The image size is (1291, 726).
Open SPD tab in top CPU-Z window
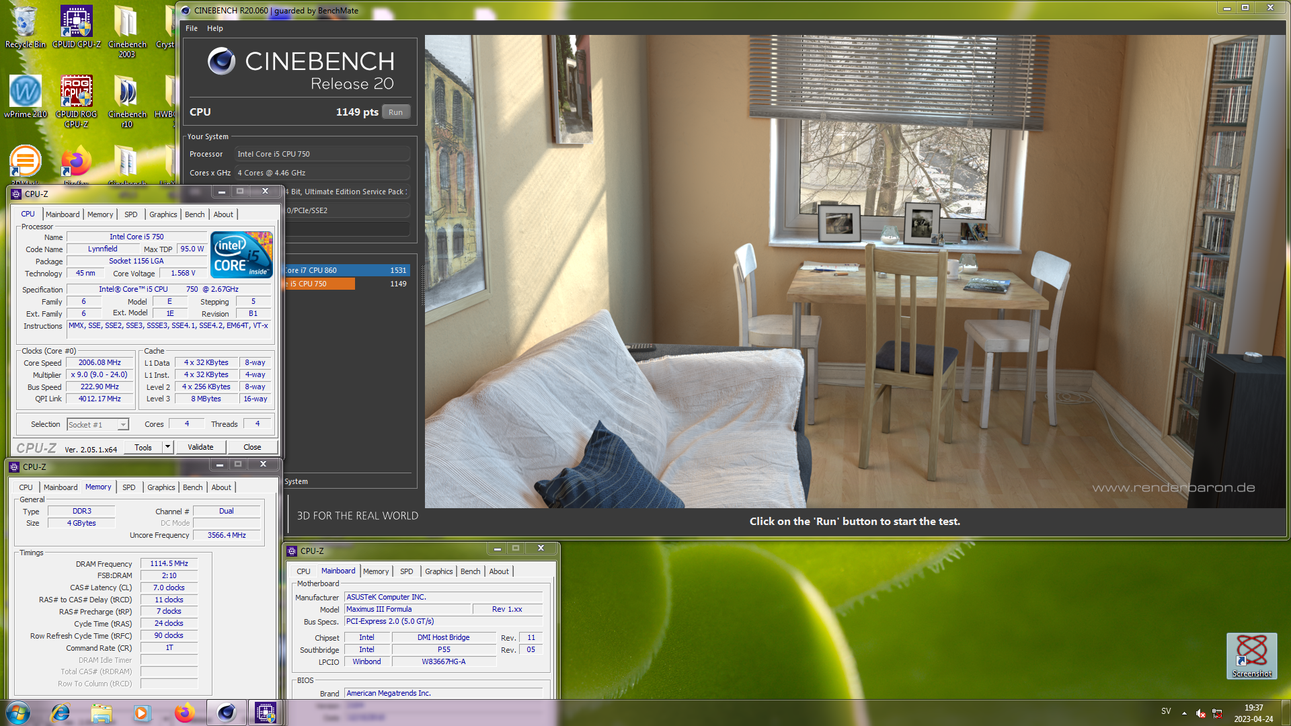[x=131, y=214]
